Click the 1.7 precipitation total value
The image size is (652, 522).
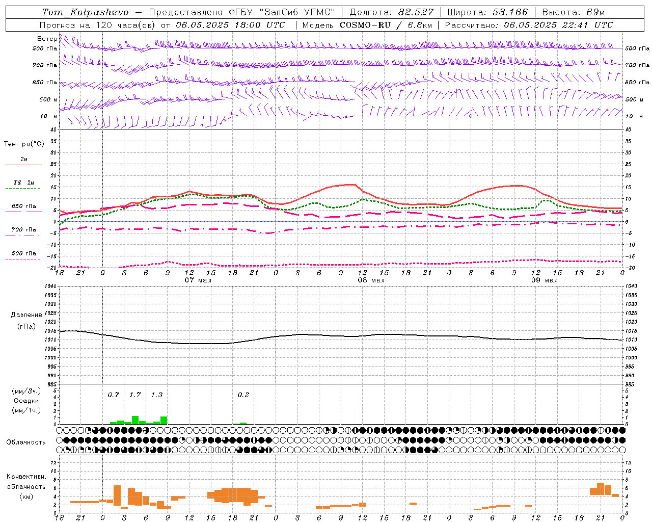click(x=135, y=395)
